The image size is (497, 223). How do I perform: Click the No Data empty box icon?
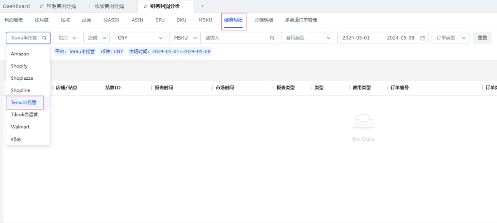click(x=363, y=122)
